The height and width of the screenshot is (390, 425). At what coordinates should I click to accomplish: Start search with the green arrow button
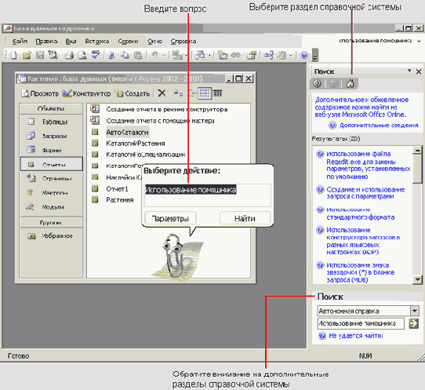coord(413,323)
